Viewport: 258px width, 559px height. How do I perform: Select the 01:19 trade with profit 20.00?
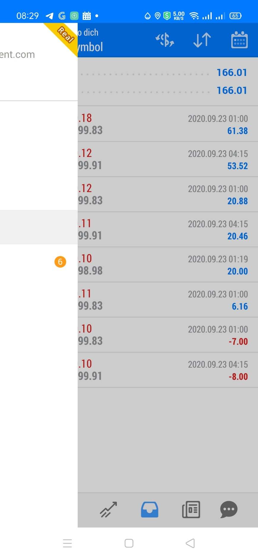click(168, 265)
